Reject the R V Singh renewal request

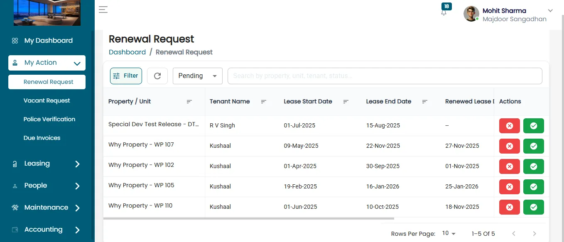coord(510,126)
